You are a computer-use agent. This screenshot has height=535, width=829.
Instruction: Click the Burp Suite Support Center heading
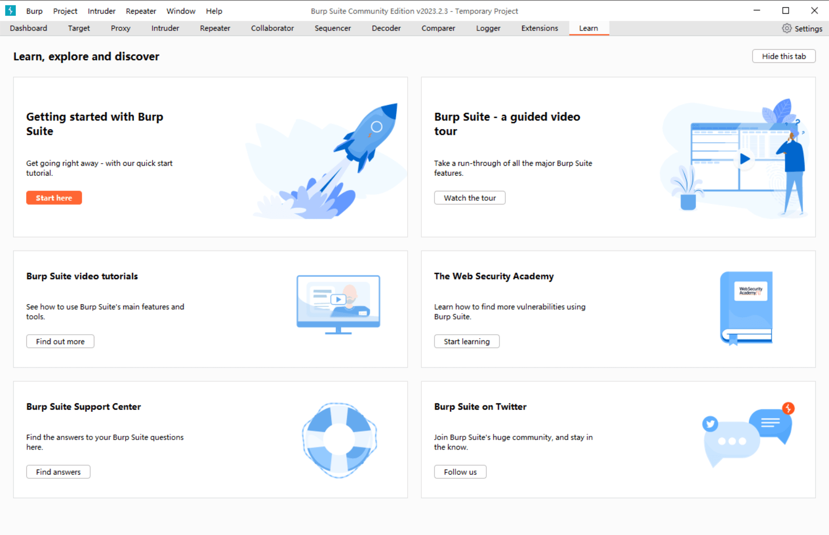(84, 406)
